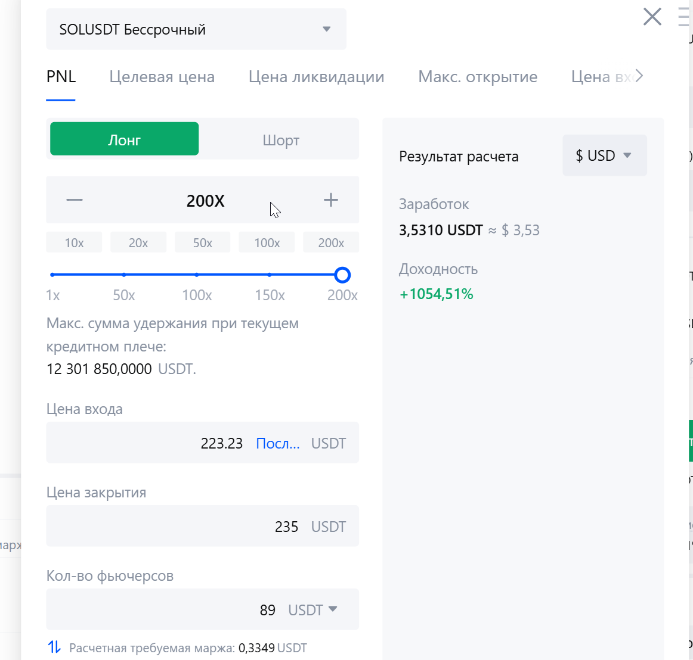Screen dimensions: 693x660
Task: Click the plus icon to increase leverage
Action: click(330, 200)
